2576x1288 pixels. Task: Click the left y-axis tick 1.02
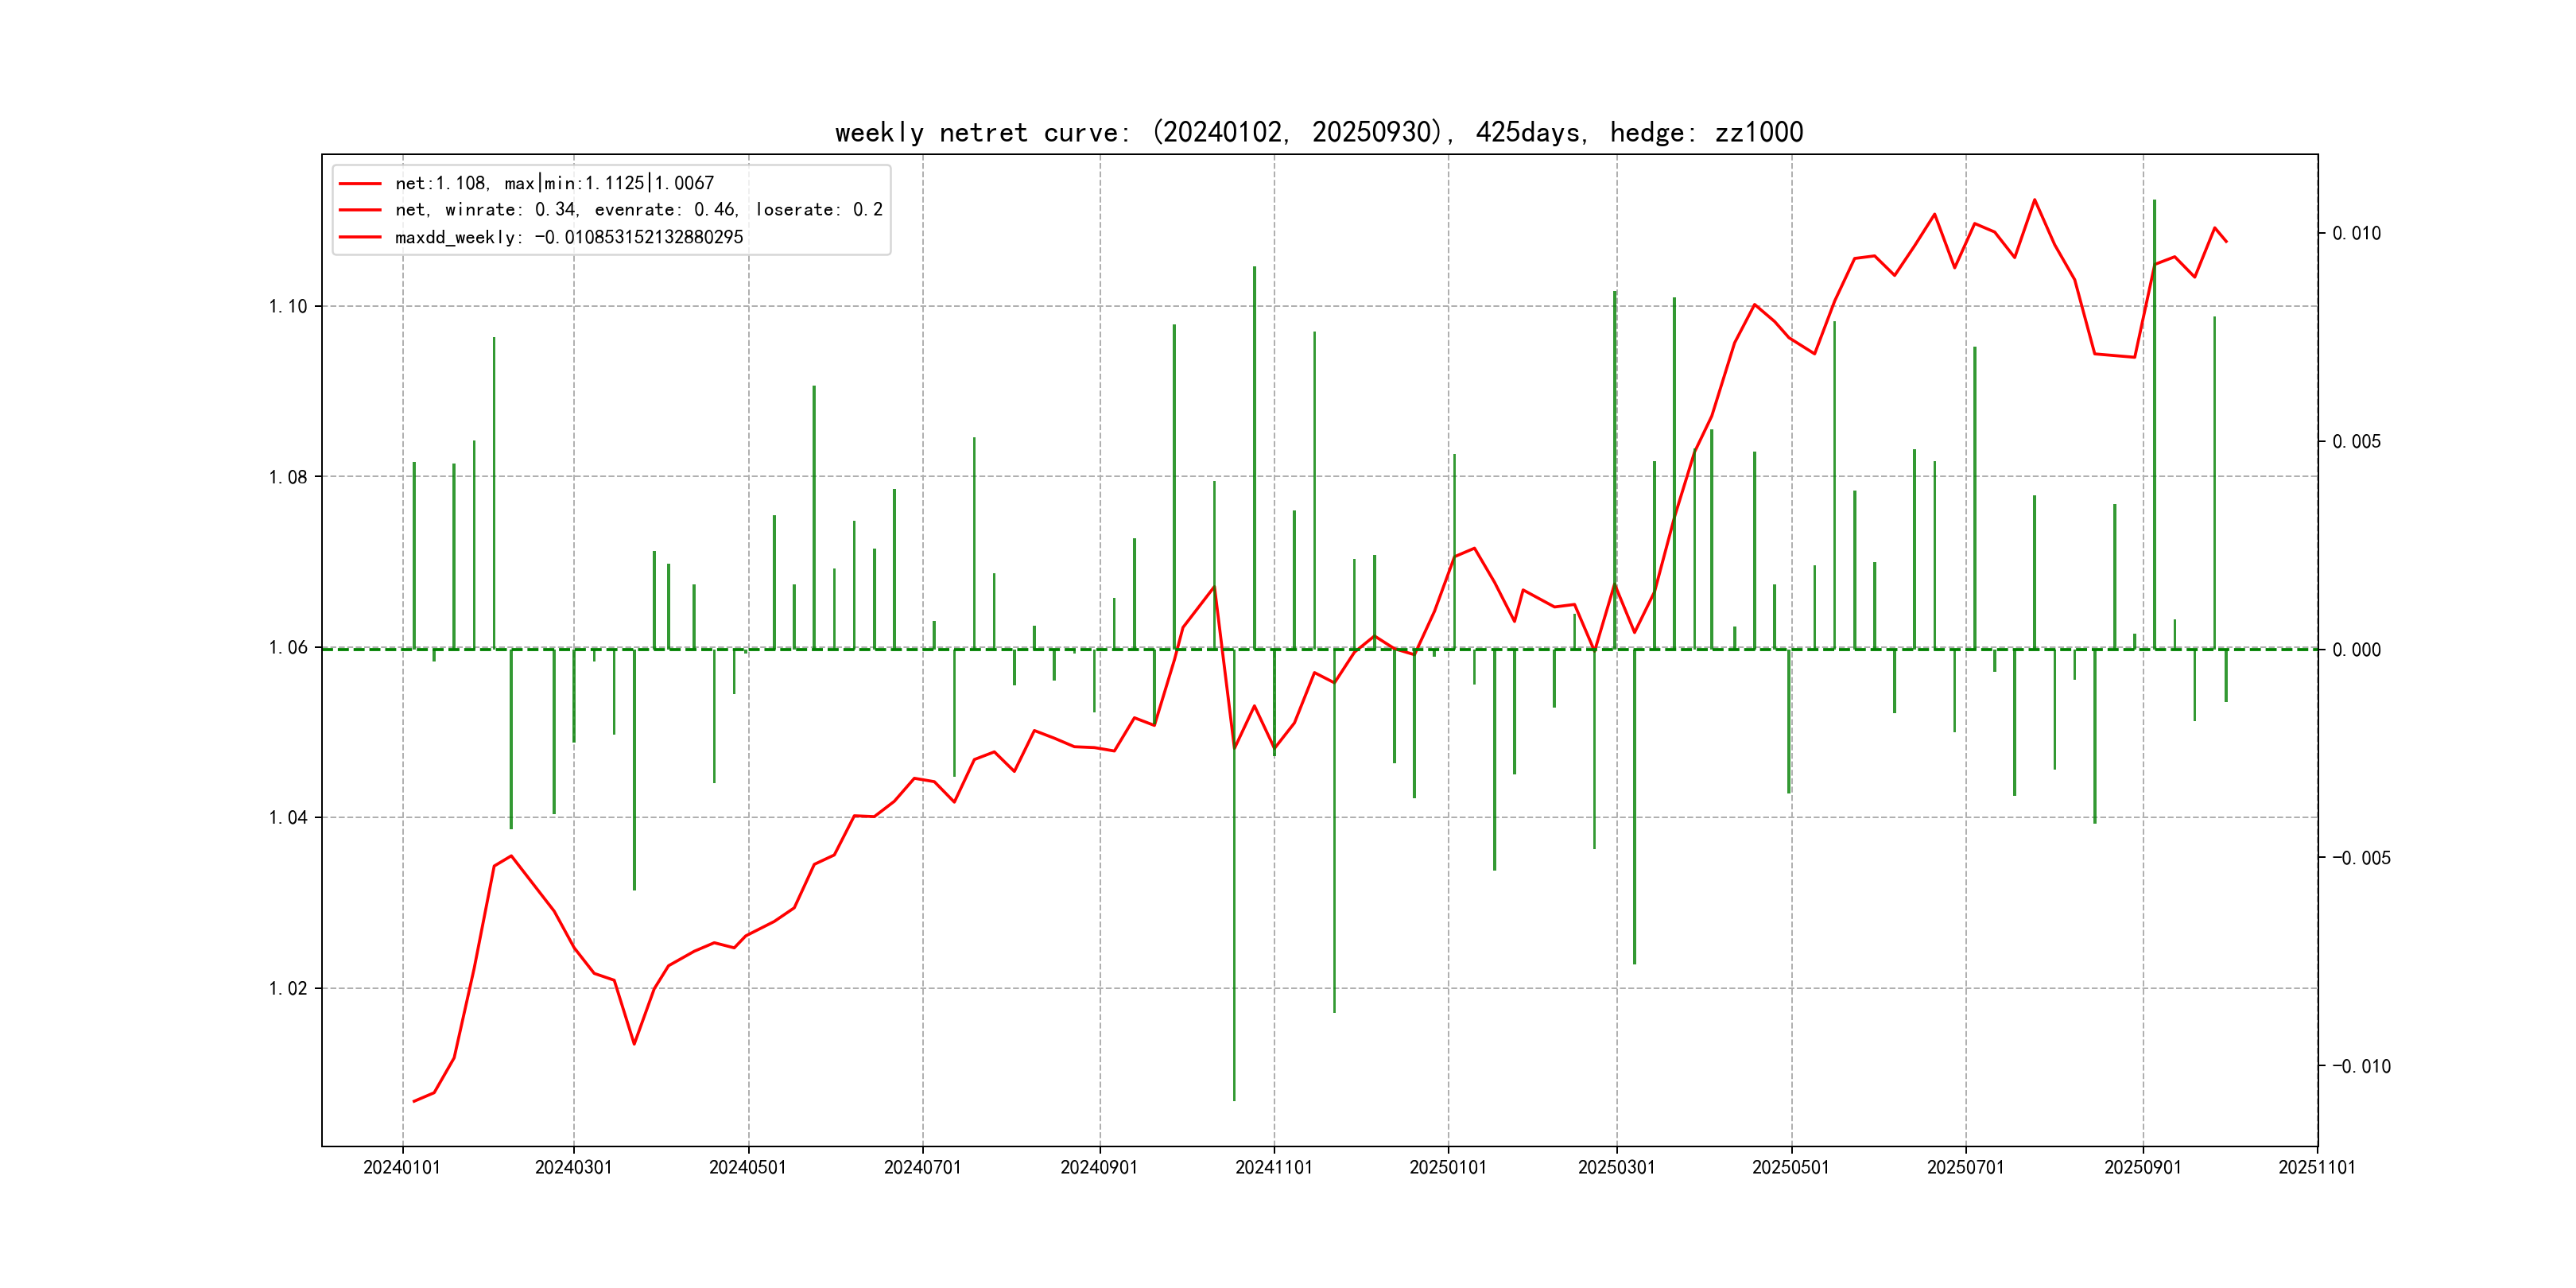click(288, 988)
